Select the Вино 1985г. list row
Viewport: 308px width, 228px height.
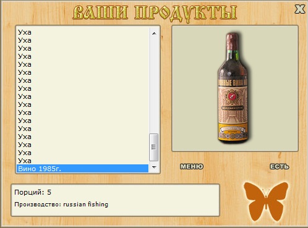tap(82, 169)
